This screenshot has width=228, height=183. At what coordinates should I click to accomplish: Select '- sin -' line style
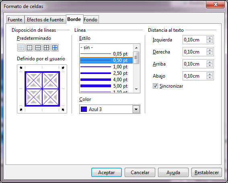(x=106, y=47)
